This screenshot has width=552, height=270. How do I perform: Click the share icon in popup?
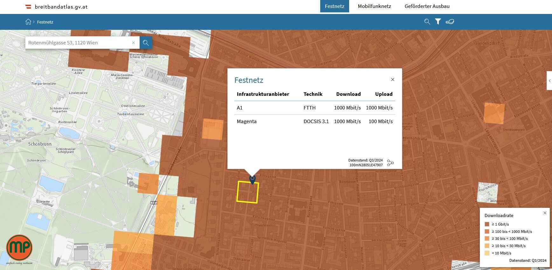390,163
